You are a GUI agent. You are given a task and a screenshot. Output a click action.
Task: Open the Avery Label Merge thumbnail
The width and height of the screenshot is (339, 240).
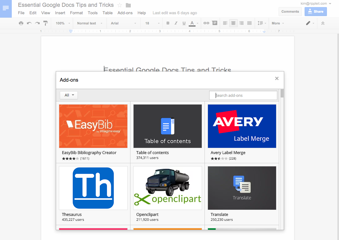pos(242,126)
